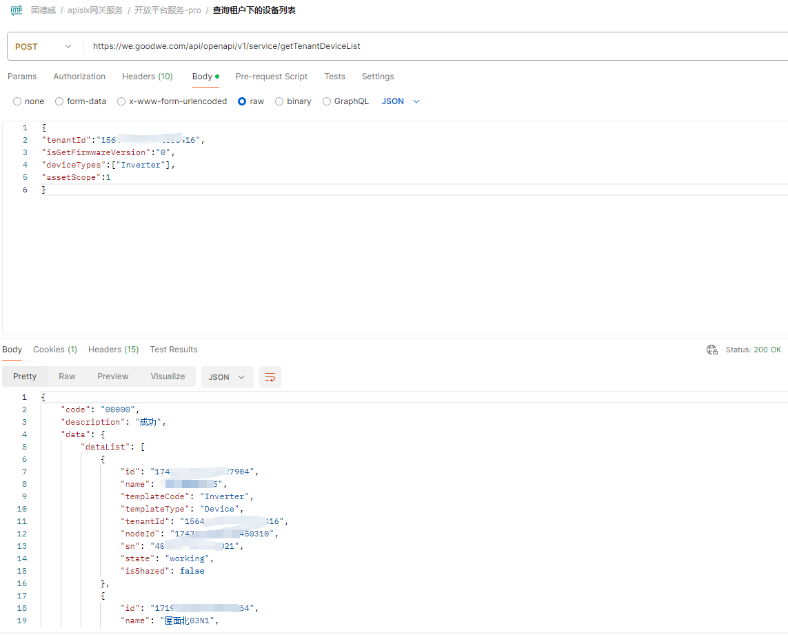Open the response Cookies (1) tab
Screen dimensions: 788x635
pos(55,350)
